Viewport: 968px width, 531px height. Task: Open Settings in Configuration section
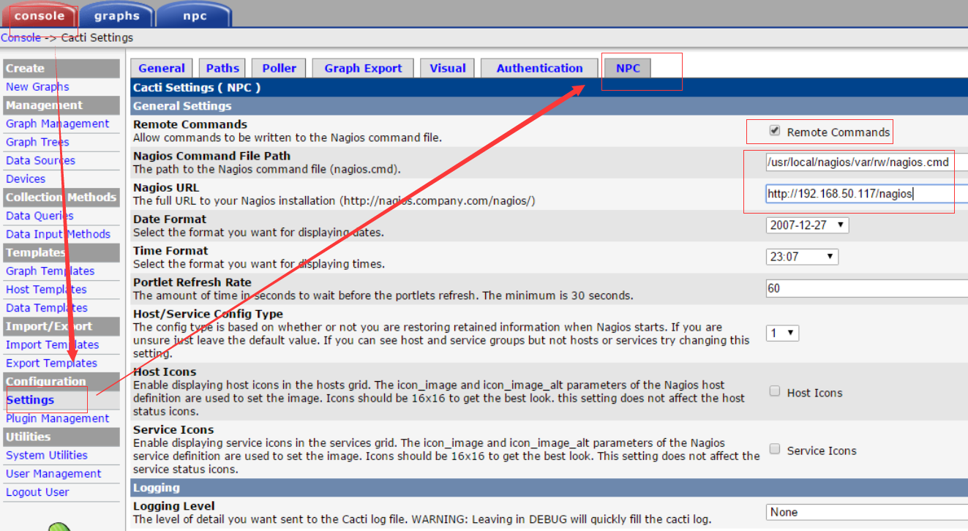pos(30,400)
